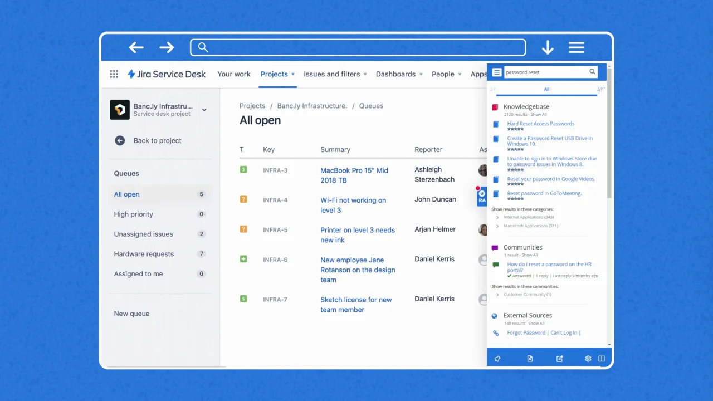Image resolution: width=713 pixels, height=401 pixels.
Task: Select the Hardware requests queue
Action: pos(160,254)
